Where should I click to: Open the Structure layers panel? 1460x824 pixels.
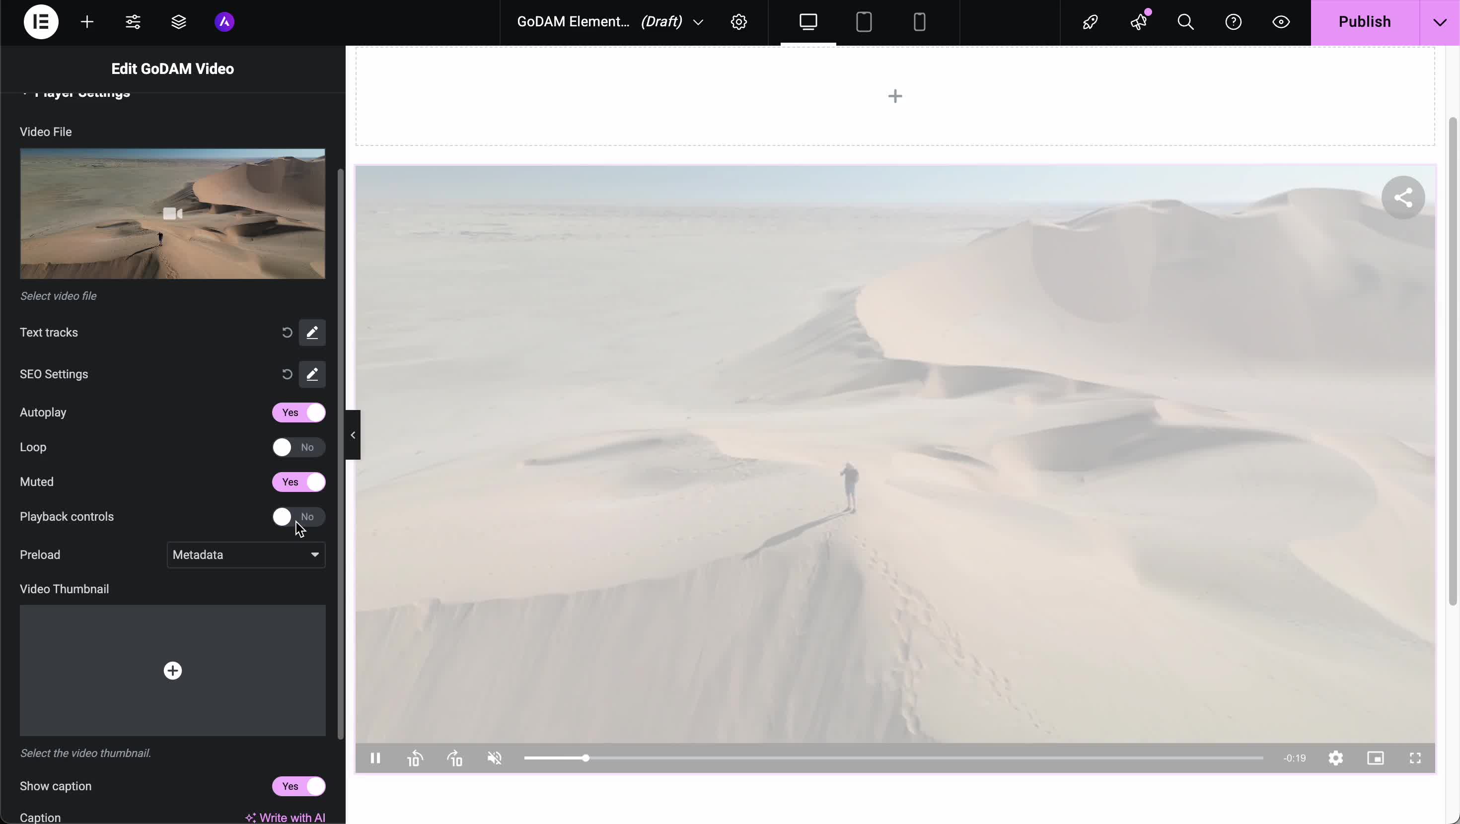[x=179, y=21]
